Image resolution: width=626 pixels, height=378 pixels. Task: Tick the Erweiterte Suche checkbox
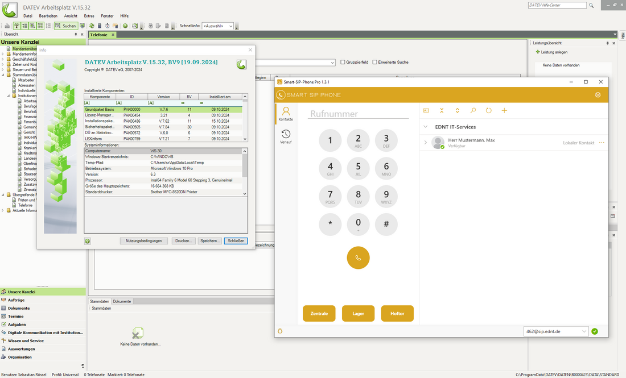pos(374,62)
